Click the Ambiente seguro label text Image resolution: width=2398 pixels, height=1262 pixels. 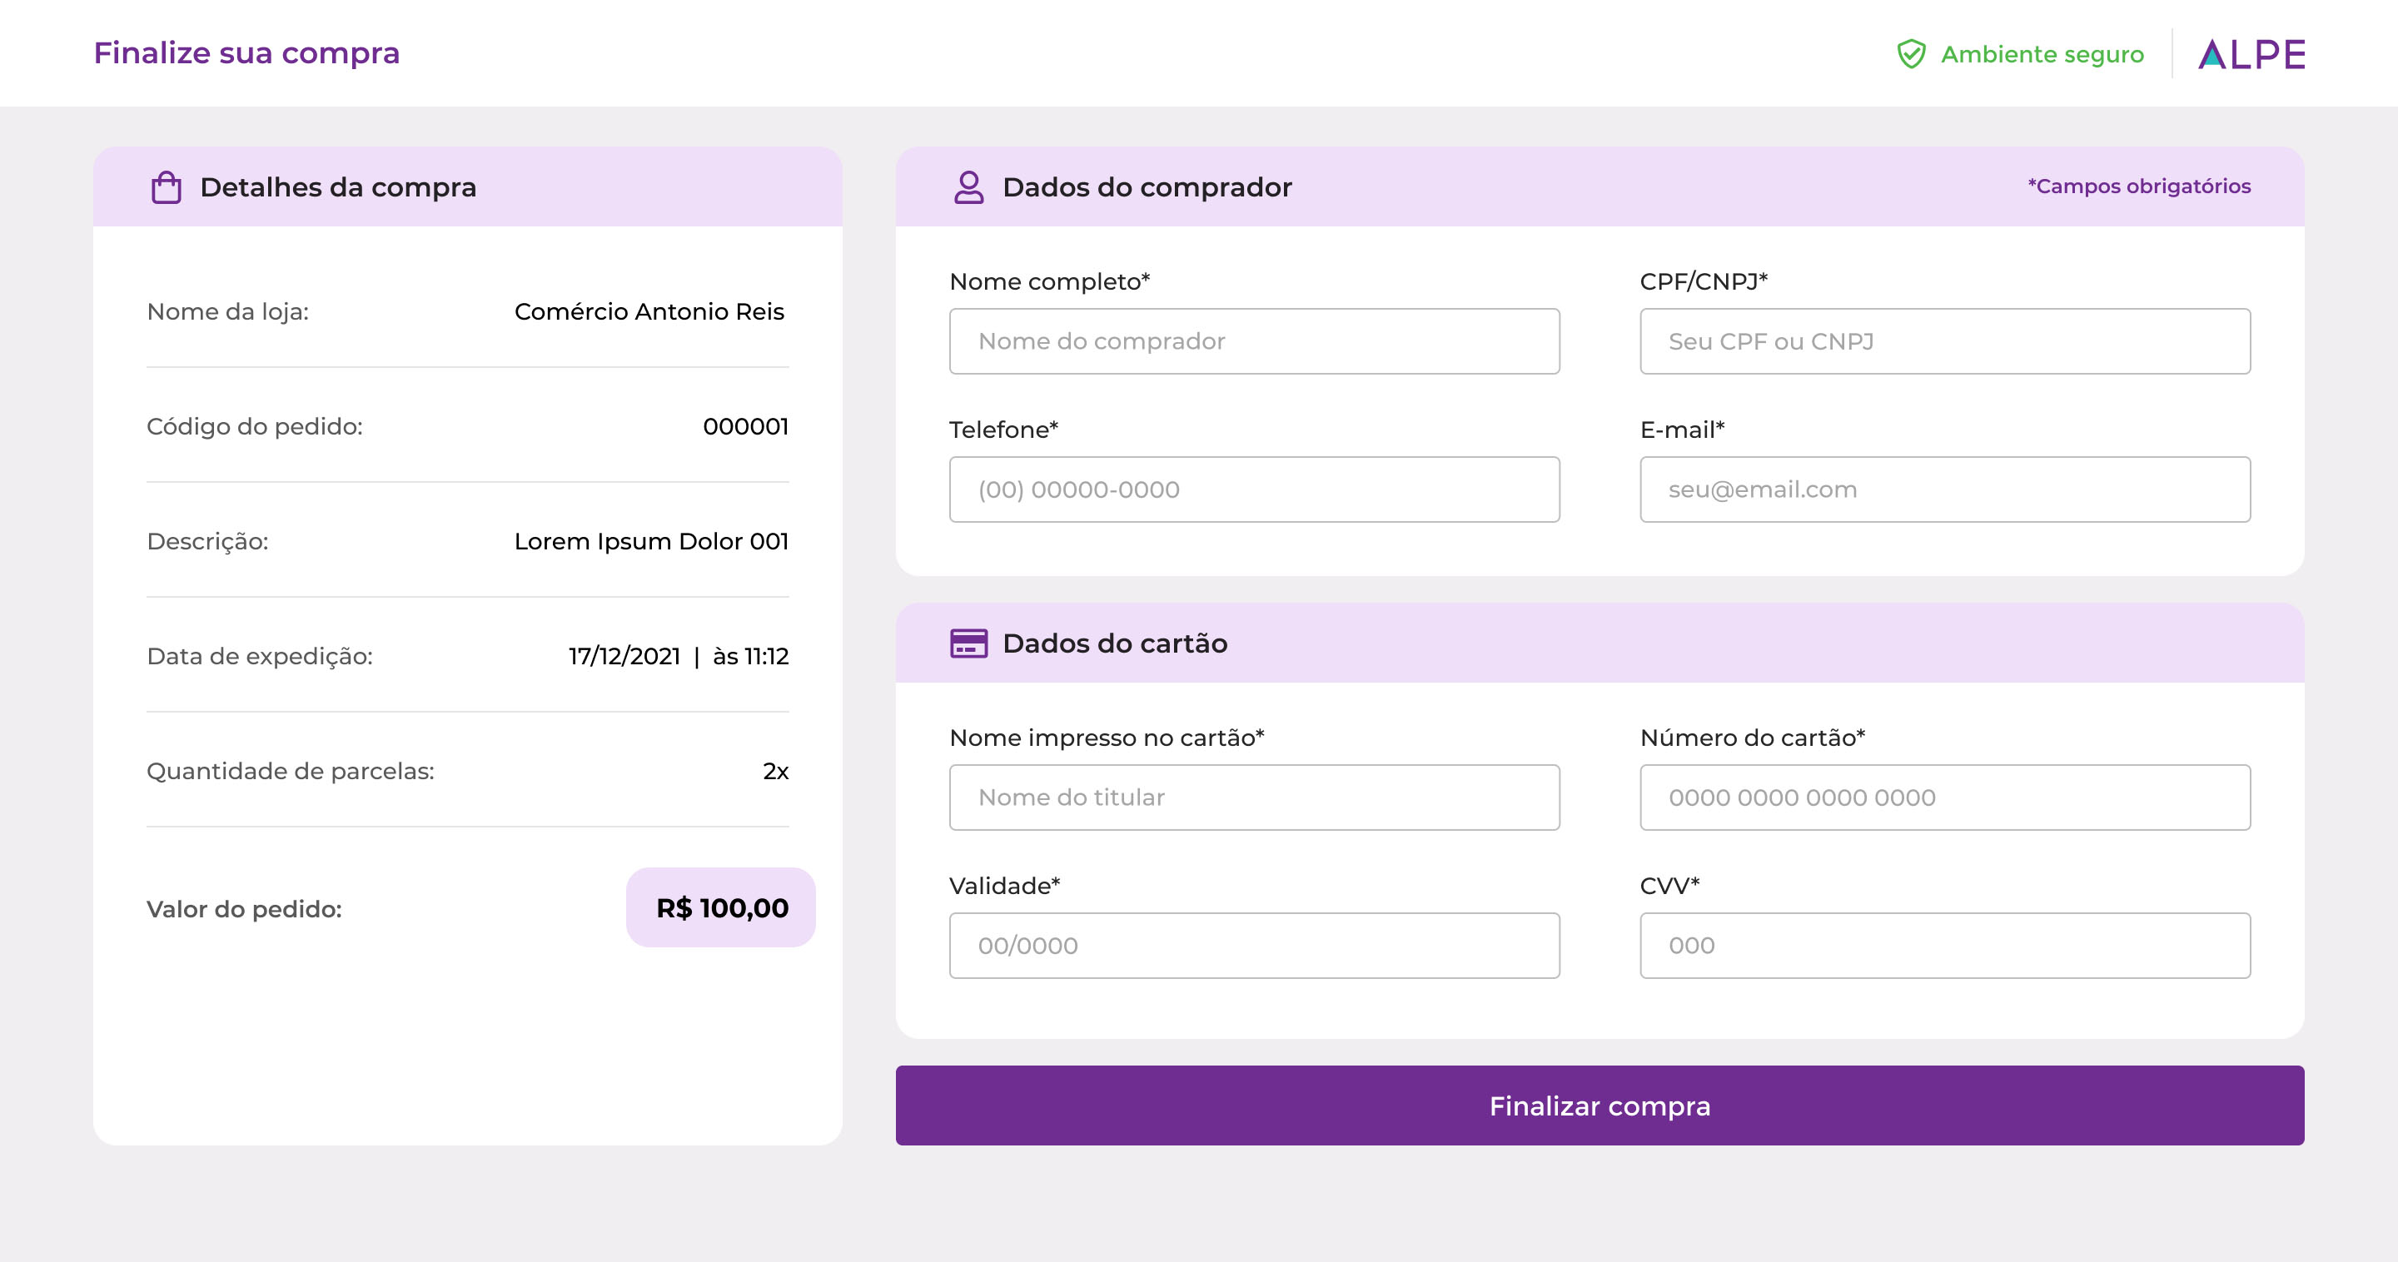pyautogui.click(x=2042, y=54)
